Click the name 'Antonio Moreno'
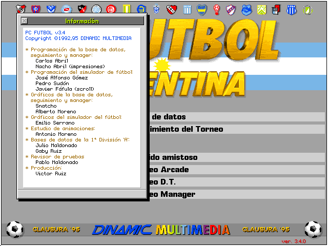Image resolution: width=328 pixels, height=246 pixels. pos(56,134)
